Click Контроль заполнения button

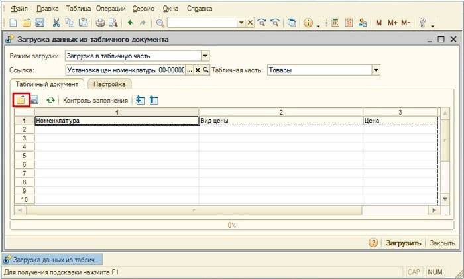pyautogui.click(x=95, y=101)
